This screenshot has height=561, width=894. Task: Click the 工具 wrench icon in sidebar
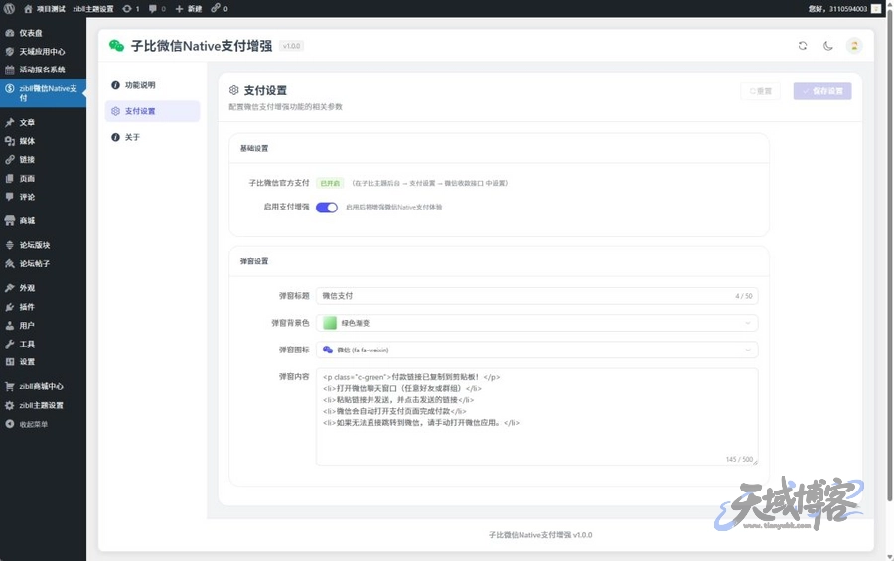coord(10,344)
